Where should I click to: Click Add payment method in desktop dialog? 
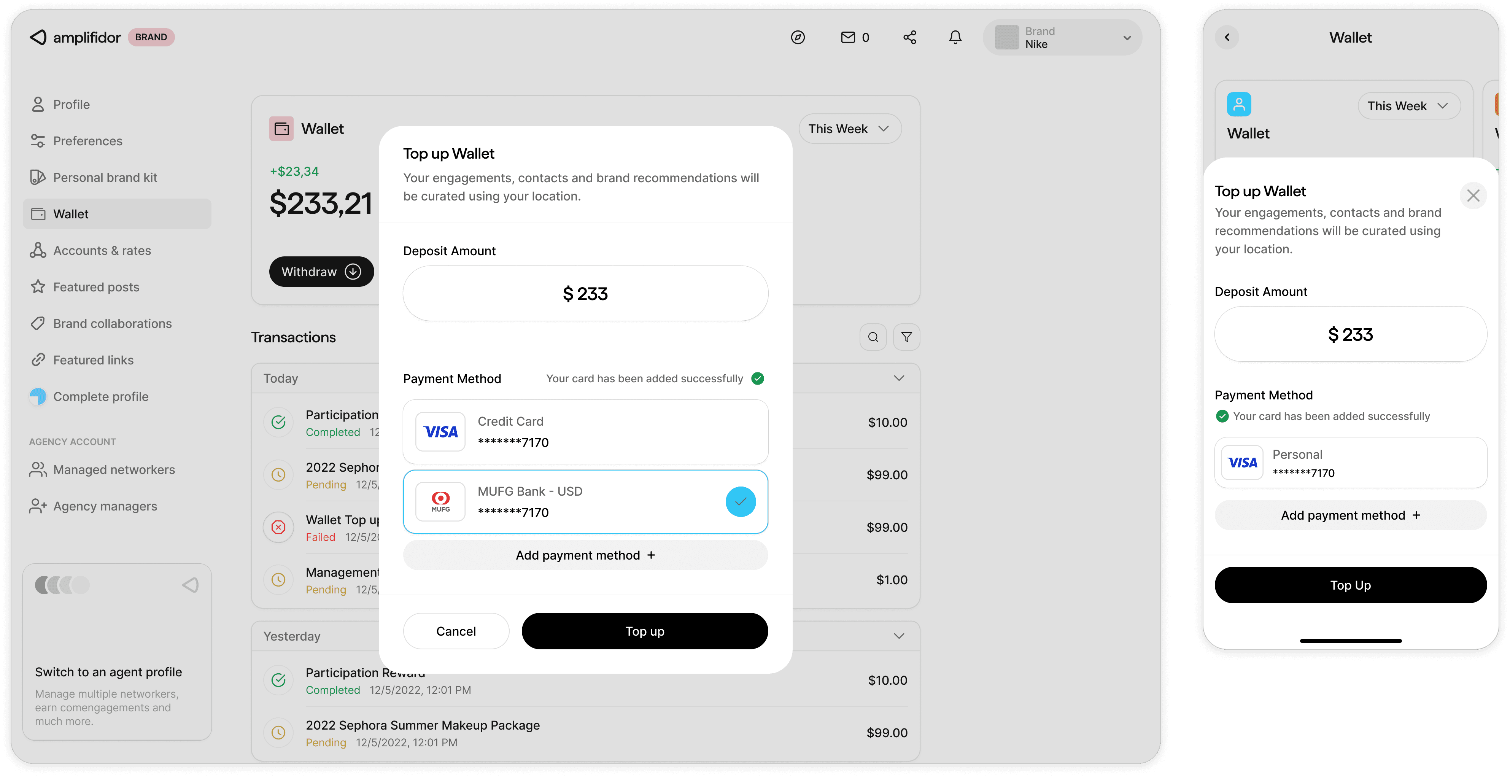(x=585, y=555)
